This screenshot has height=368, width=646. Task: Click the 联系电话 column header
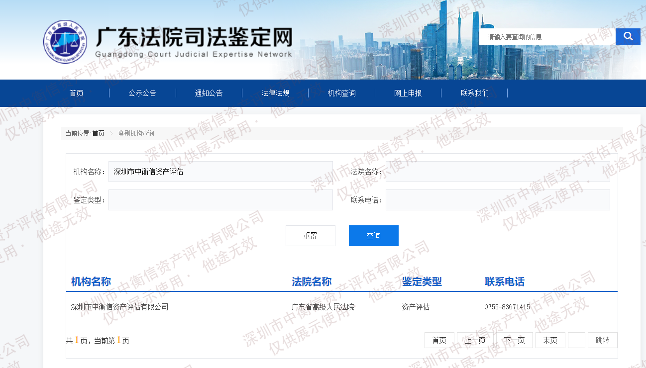505,281
